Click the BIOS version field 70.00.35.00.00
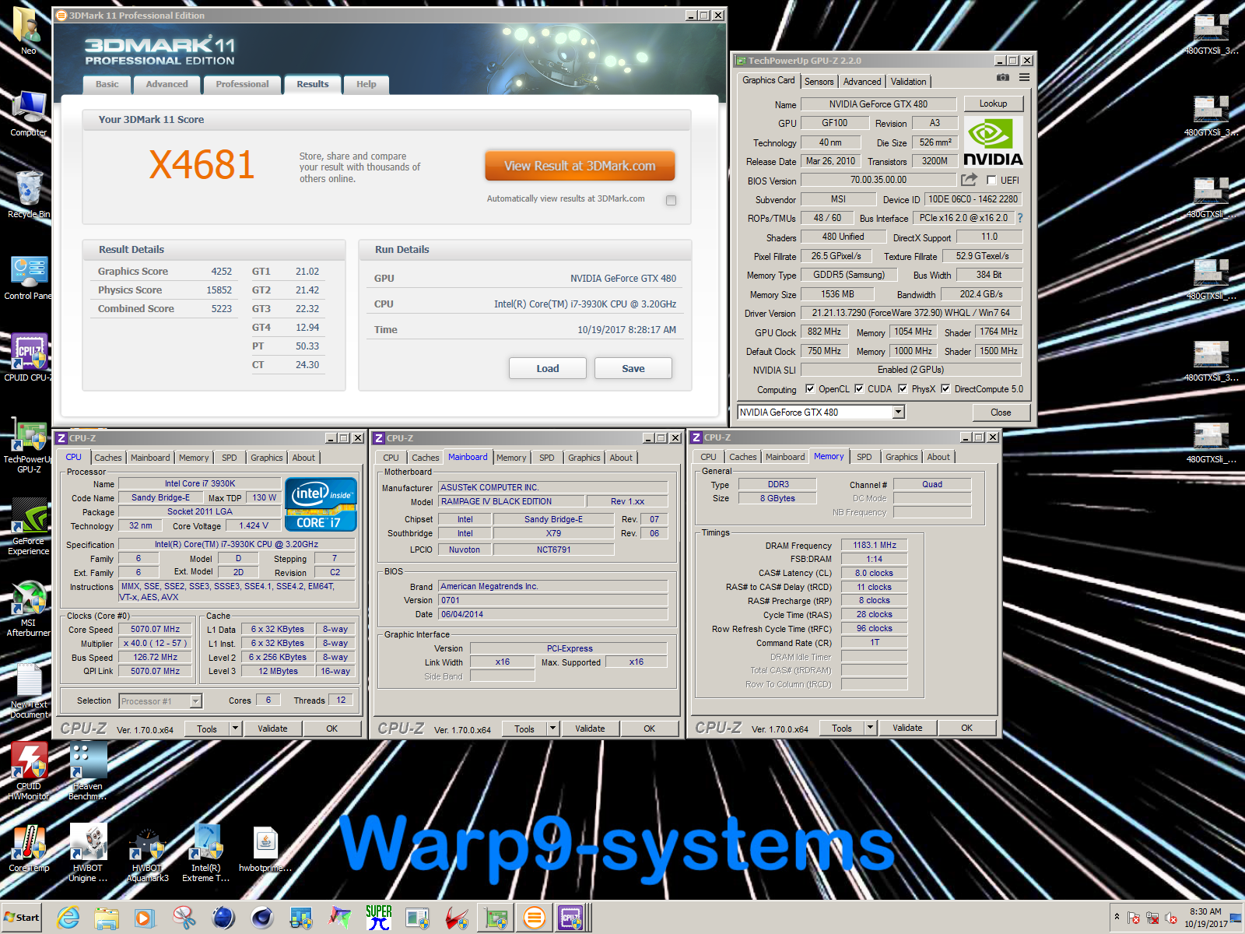Viewport: 1245px width, 934px height. (x=879, y=180)
